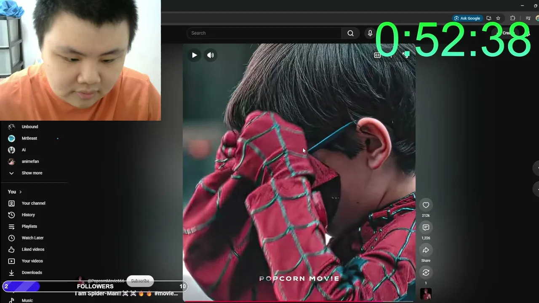Like the Spider-Man Short

pyautogui.click(x=426, y=205)
